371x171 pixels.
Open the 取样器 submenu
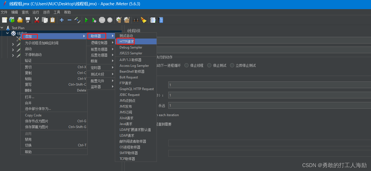[101, 36]
